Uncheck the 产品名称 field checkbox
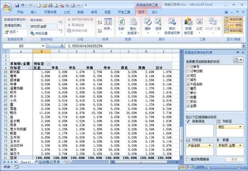248x171 pixels. (x=188, y=84)
